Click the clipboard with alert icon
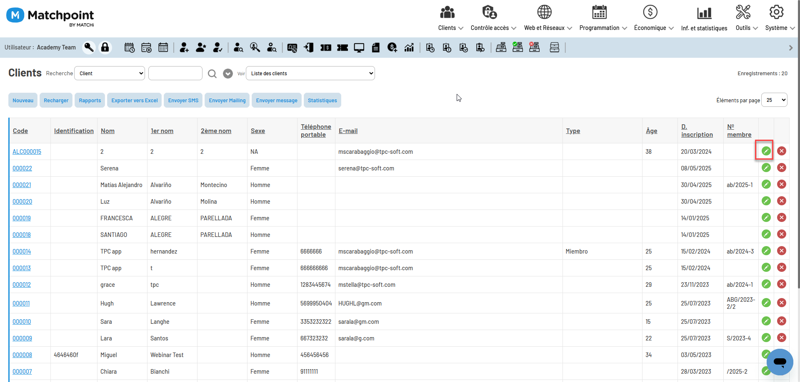 [447, 48]
